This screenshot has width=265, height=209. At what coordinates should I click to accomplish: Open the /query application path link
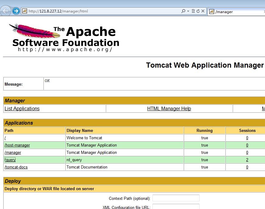tap(10, 160)
